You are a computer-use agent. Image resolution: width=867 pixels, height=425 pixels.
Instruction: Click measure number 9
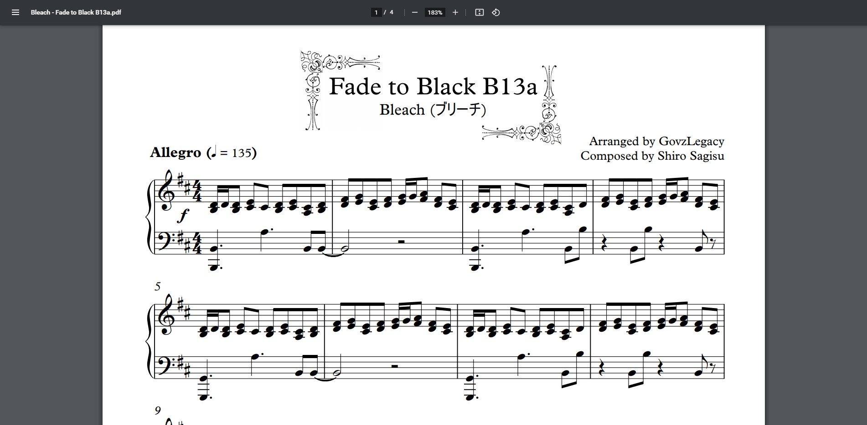click(x=158, y=410)
